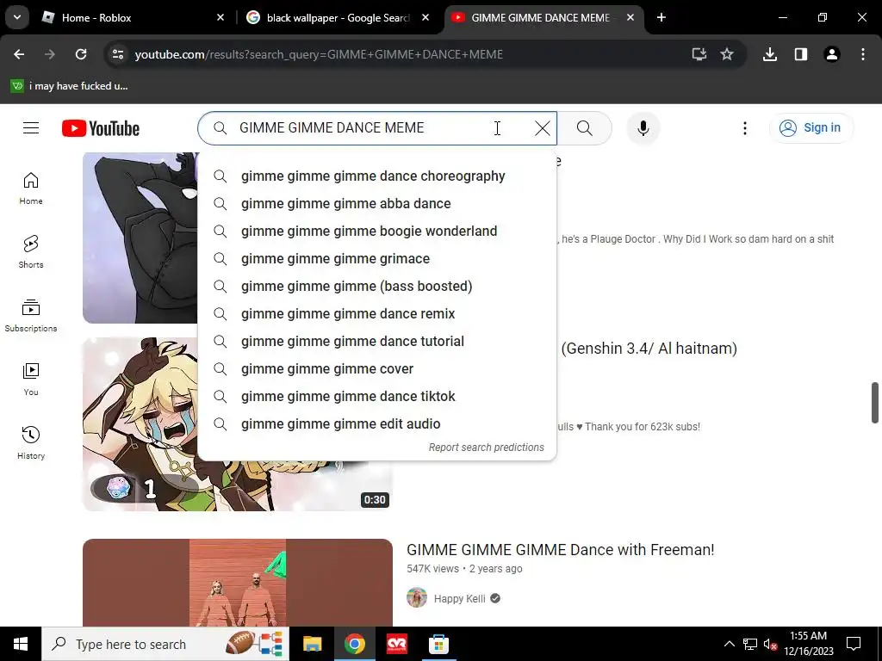Open the YouTube hamburger guide menu
The height and width of the screenshot is (661, 882).
pos(31,128)
